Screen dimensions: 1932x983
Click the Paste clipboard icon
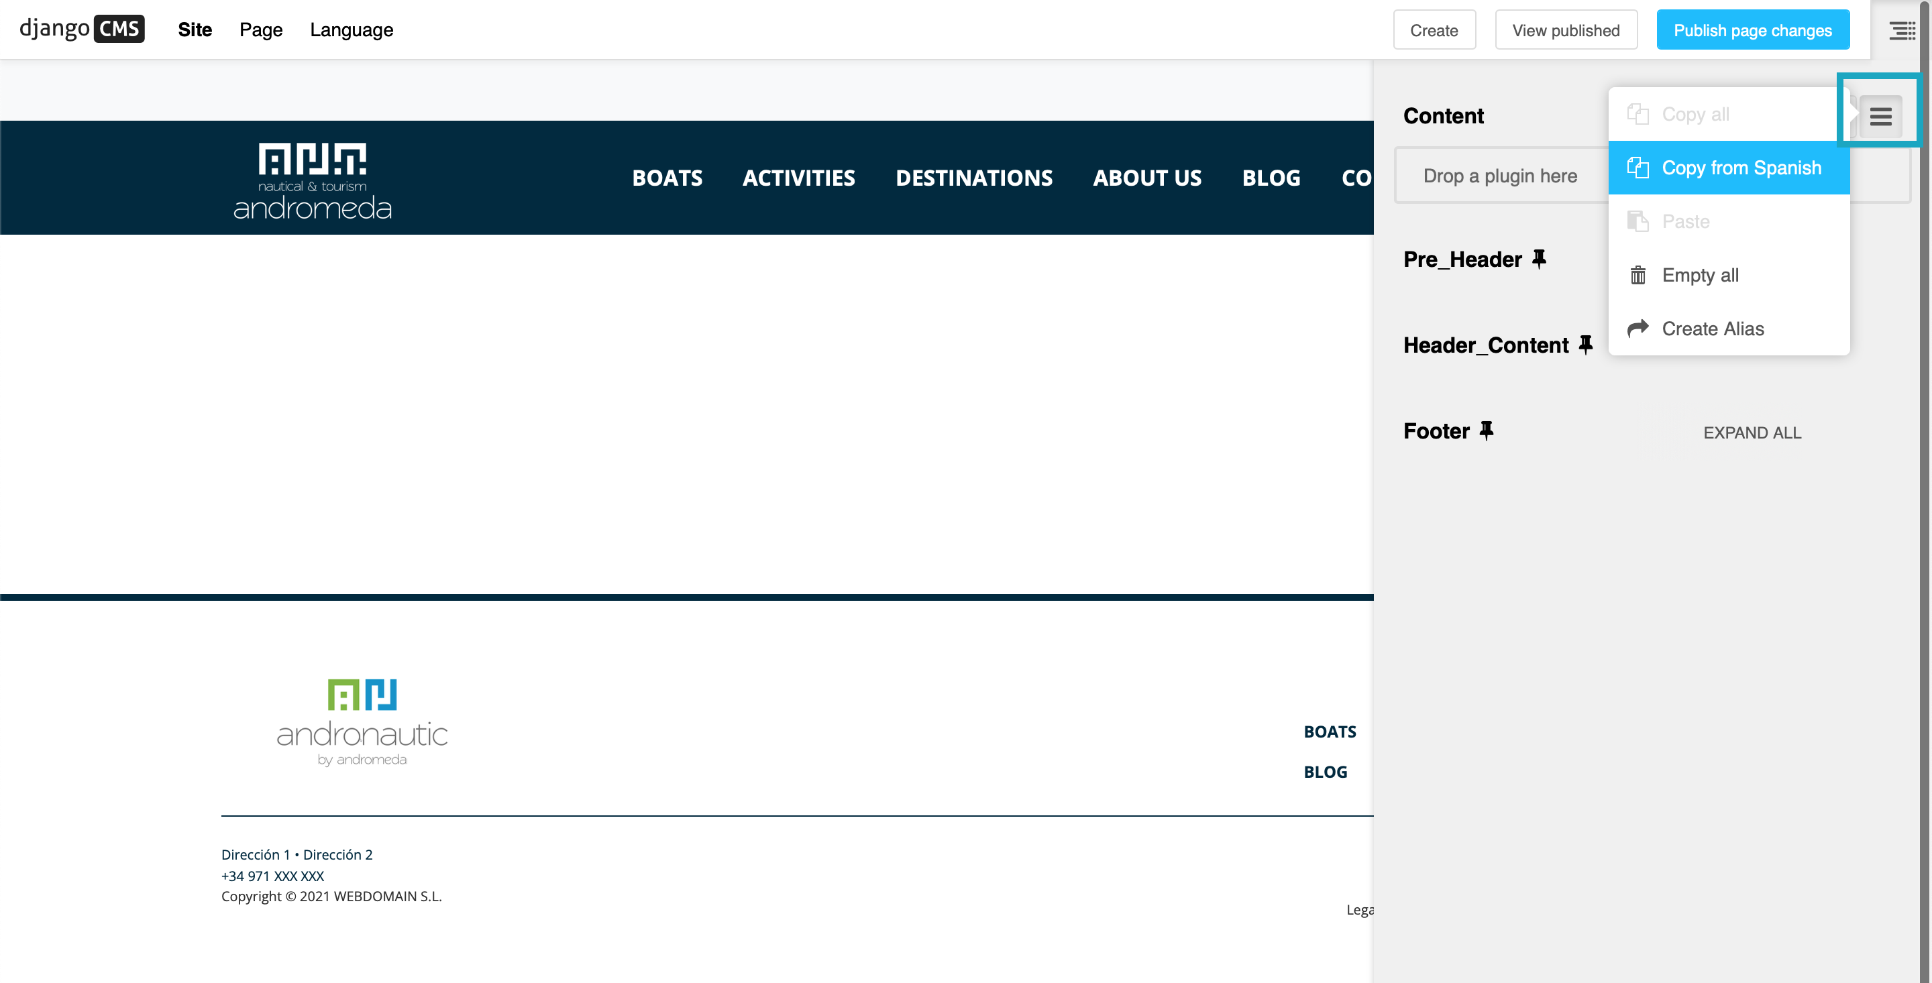point(1638,221)
